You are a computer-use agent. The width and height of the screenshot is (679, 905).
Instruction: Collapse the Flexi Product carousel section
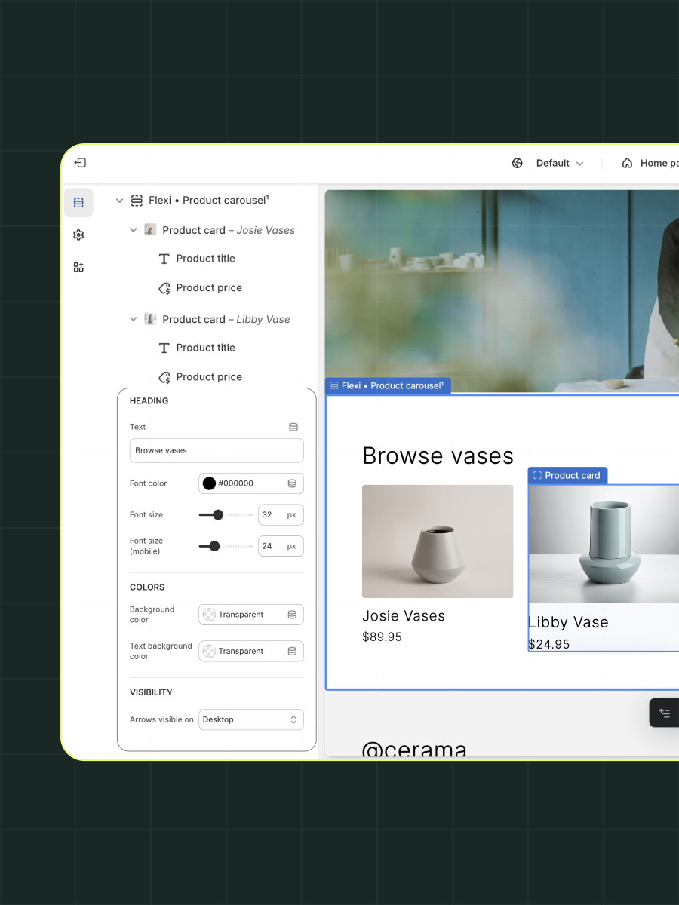click(x=119, y=201)
